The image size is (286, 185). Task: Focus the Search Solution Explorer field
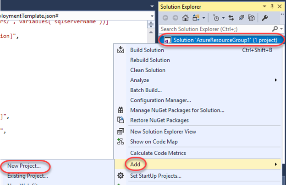point(215,29)
